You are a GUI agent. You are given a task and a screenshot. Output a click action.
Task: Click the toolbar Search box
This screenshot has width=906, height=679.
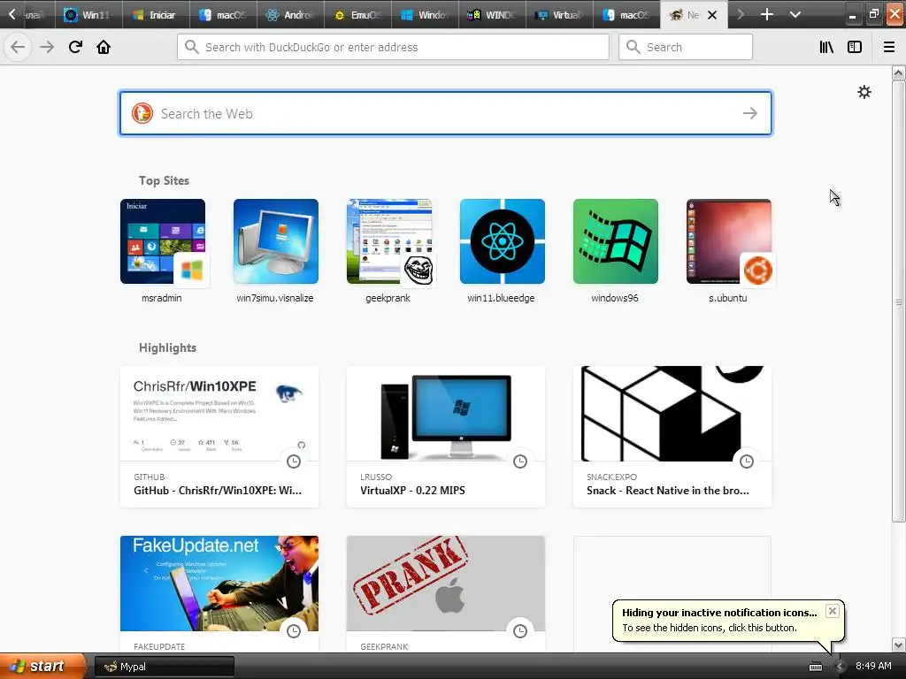[686, 47]
